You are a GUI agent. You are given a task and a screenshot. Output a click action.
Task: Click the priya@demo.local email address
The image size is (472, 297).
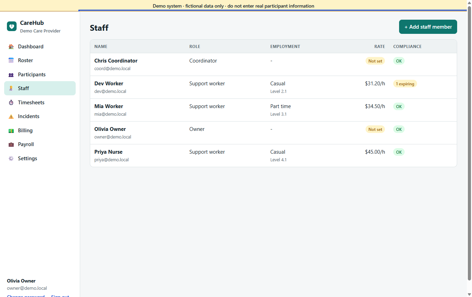112,160
